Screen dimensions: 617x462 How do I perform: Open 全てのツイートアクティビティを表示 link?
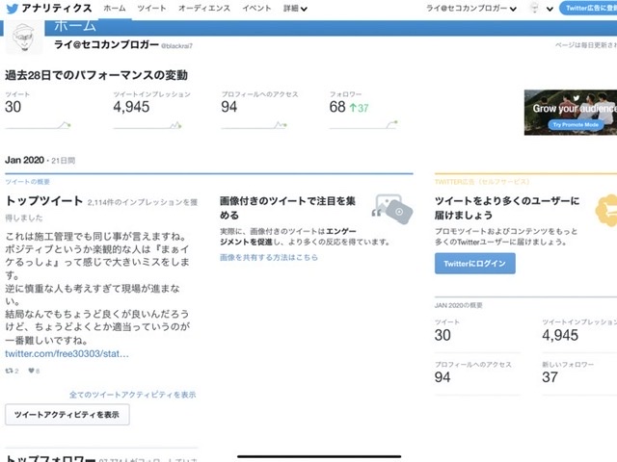(133, 395)
